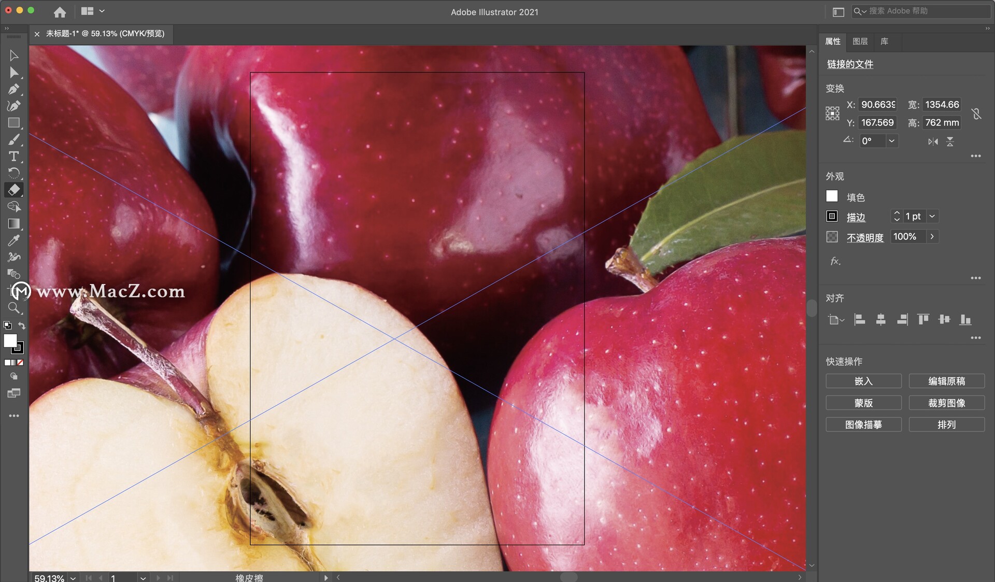This screenshot has height=582, width=995.
Task: Open the 链接的文件 linked file link
Action: tap(850, 64)
